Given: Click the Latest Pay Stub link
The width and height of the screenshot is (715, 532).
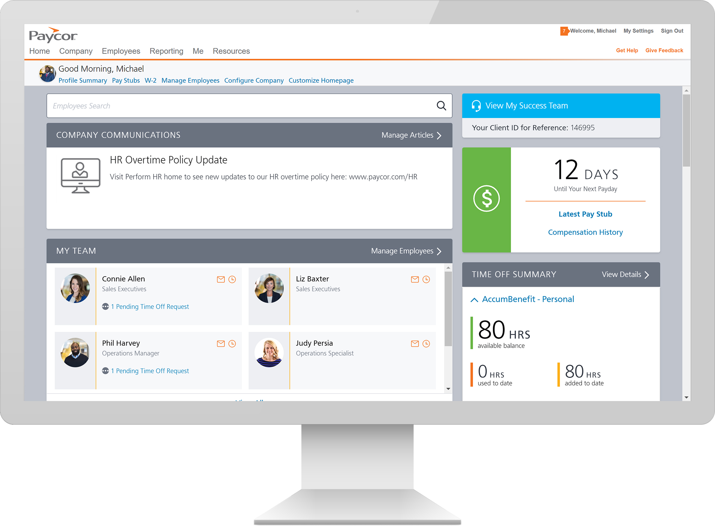Looking at the screenshot, I should (585, 214).
